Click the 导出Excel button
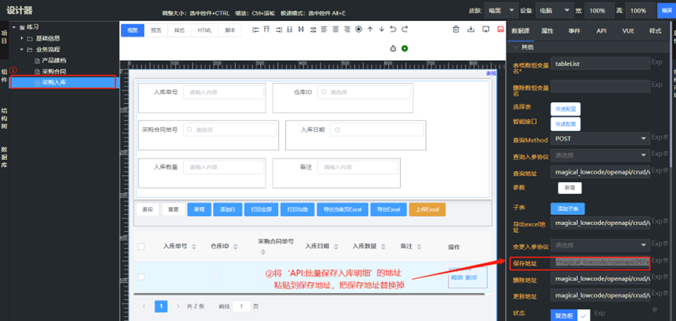The width and height of the screenshot is (676, 321). 389,209
